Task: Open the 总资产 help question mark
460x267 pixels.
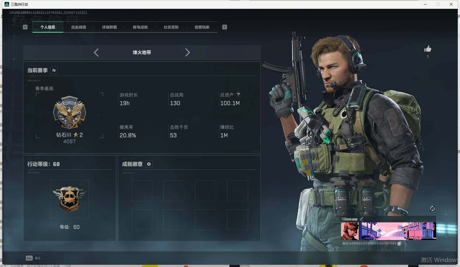Action: [x=238, y=94]
